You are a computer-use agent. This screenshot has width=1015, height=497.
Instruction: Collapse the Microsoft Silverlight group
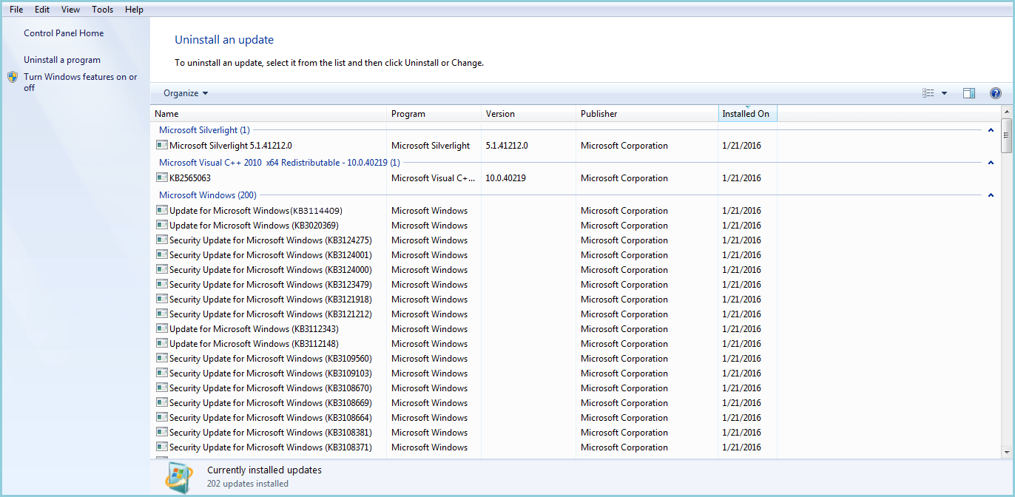[x=991, y=130]
